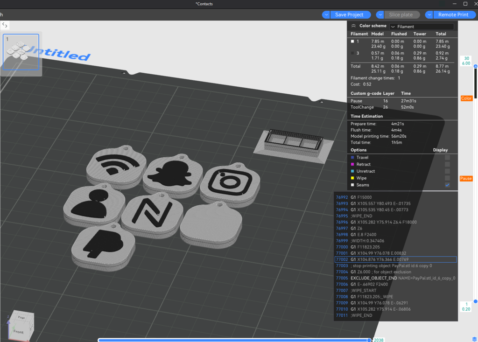Click the white Seams color square
The width and height of the screenshot is (478, 342).
352,185
